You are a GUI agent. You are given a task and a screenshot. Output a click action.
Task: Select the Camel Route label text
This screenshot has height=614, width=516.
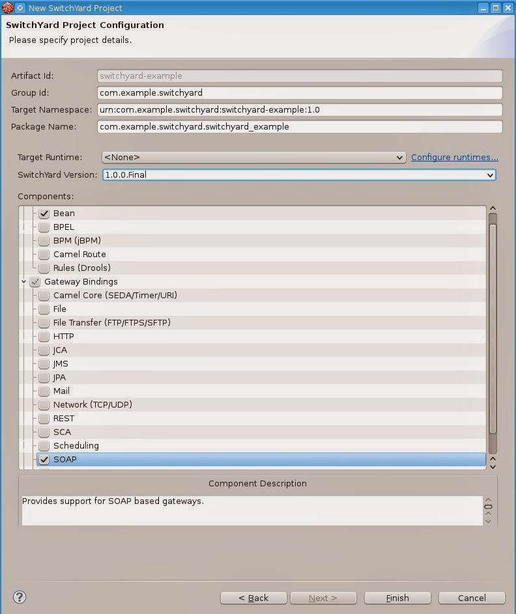pos(79,254)
